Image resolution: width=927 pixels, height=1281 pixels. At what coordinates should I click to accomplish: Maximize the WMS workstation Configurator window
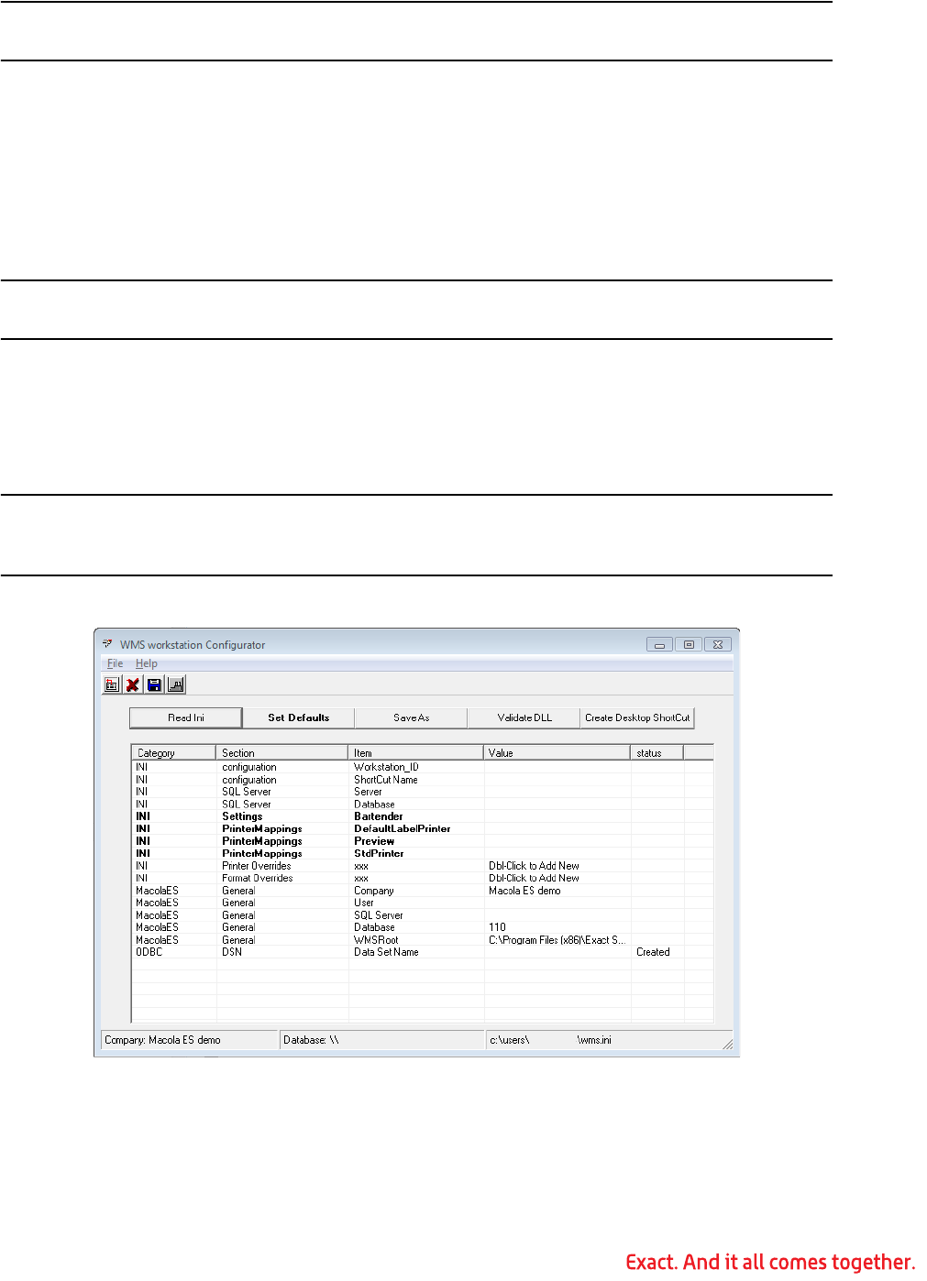coord(689,644)
